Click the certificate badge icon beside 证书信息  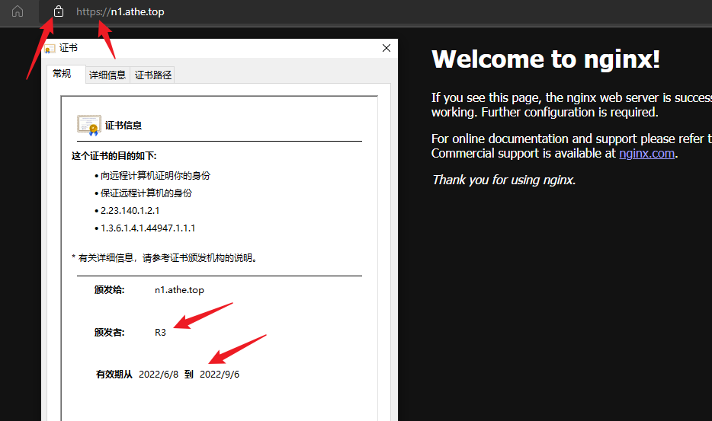point(89,125)
